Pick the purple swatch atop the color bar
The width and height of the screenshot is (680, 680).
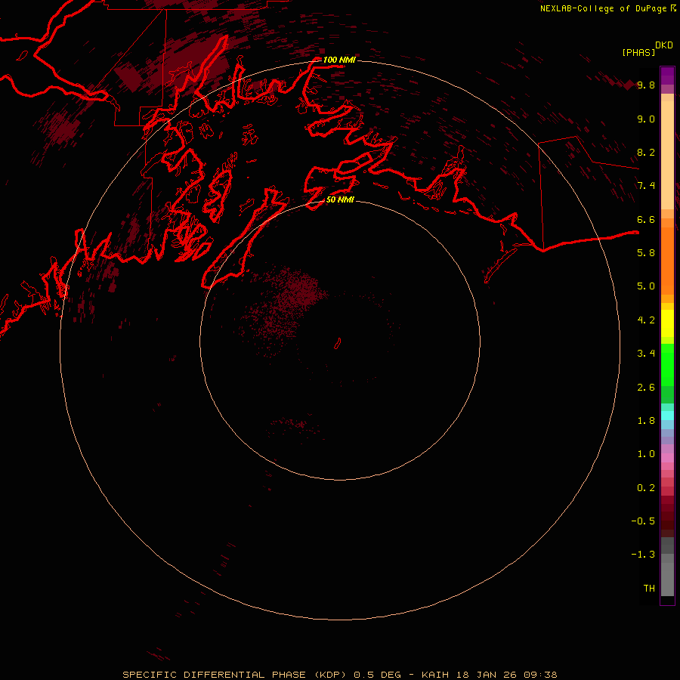[x=667, y=76]
